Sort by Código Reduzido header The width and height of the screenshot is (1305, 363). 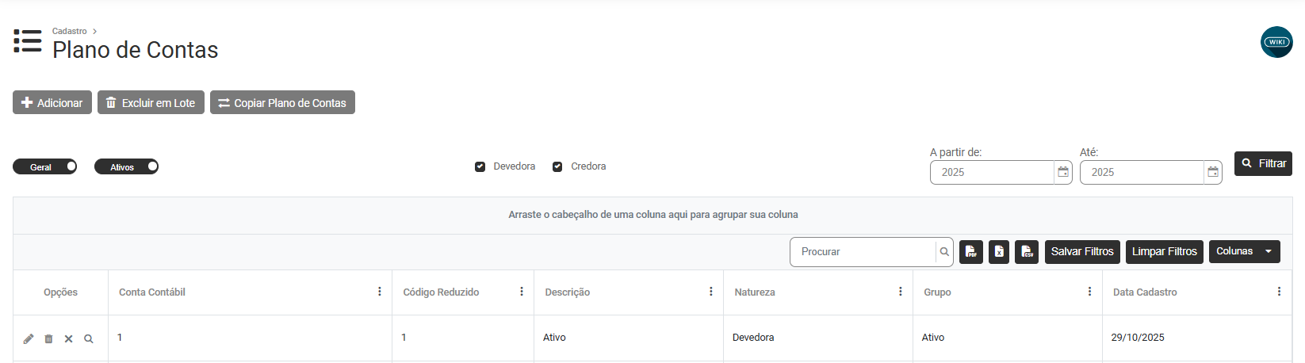pos(441,292)
